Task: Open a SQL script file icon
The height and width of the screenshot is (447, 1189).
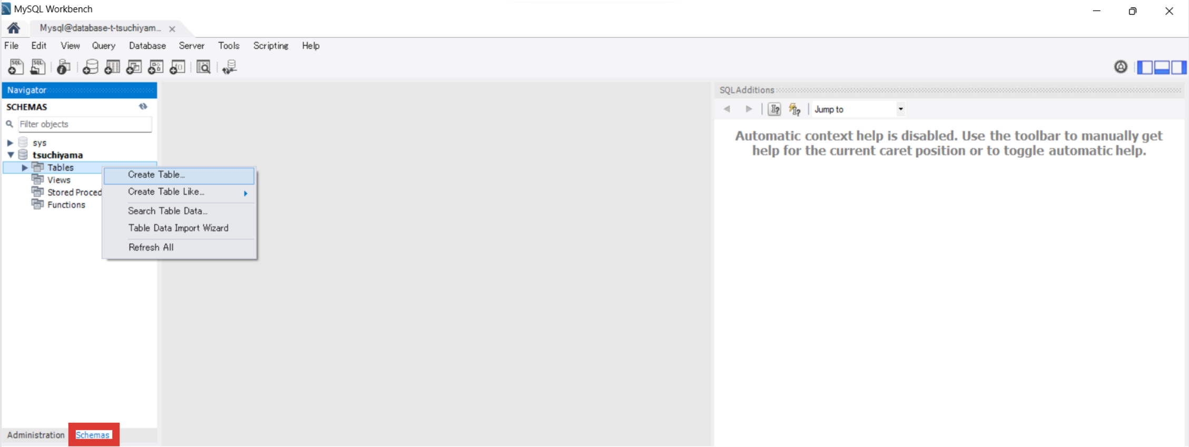Action: (x=38, y=67)
